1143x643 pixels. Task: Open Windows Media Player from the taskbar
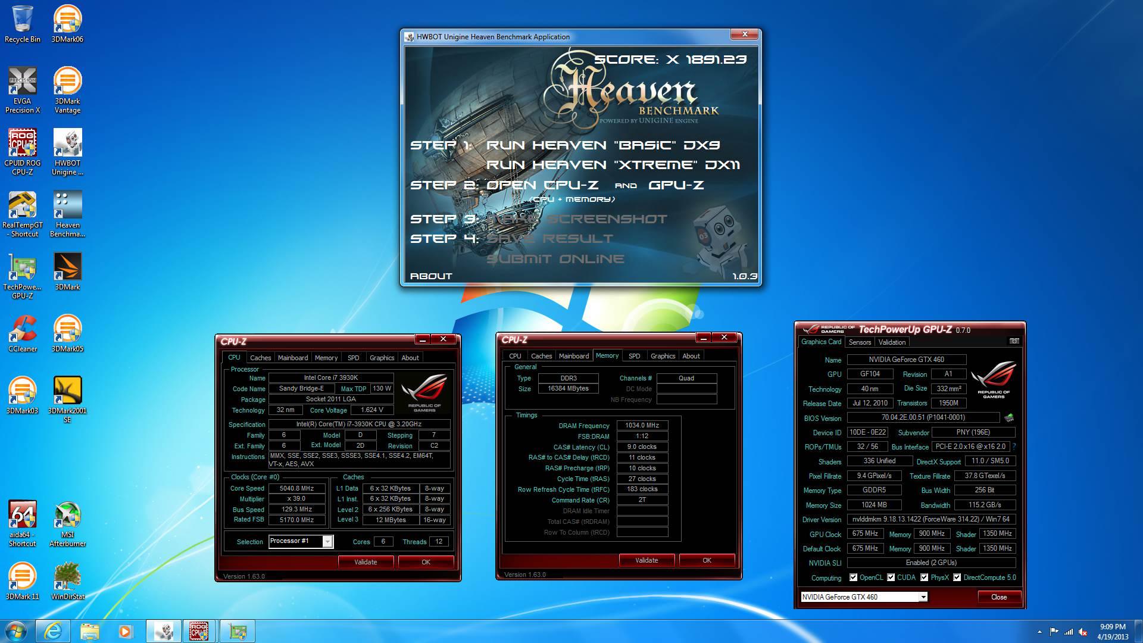pos(125,630)
